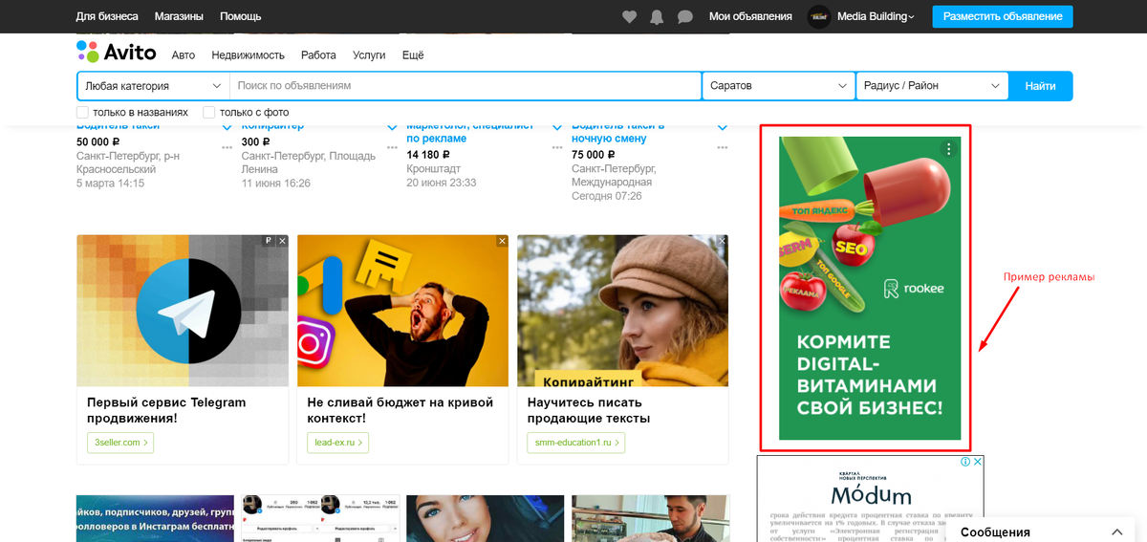
Task: Open options dots for the 50 000 ₽ listing
Action: [227, 147]
